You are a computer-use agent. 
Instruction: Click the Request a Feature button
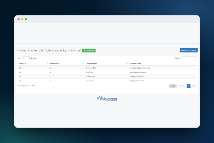point(189,50)
